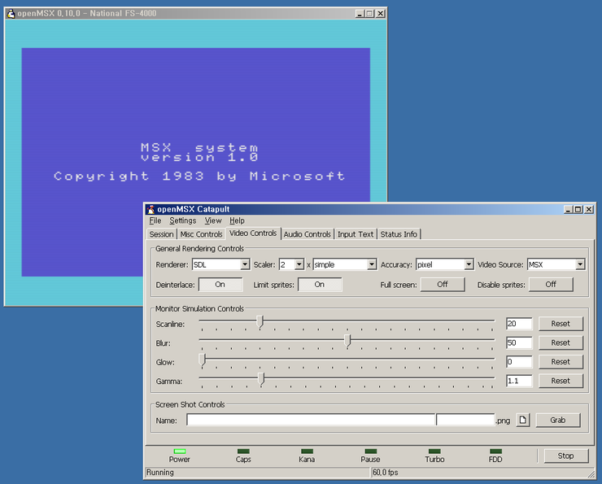The height and width of the screenshot is (484, 602).
Task: Switch to the Input Text tab
Action: pos(356,234)
